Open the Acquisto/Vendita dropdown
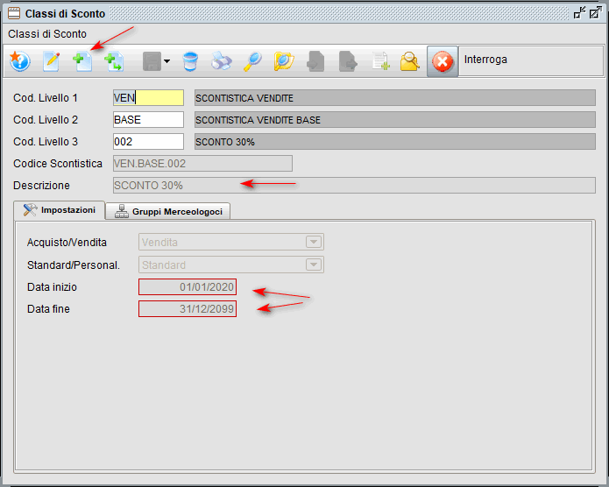609x487 pixels. (x=231, y=242)
